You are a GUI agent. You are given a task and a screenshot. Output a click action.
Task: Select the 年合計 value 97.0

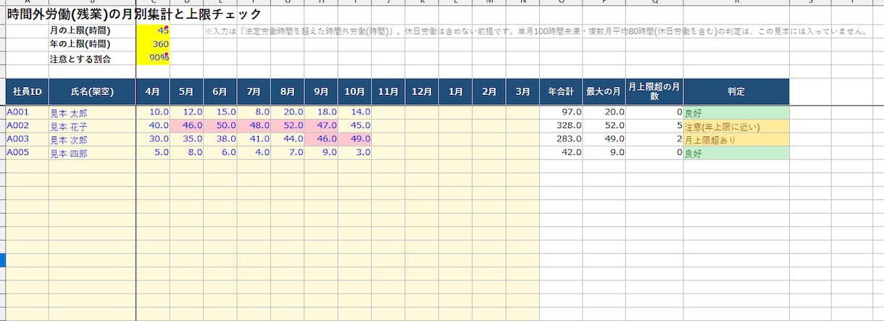(561, 112)
